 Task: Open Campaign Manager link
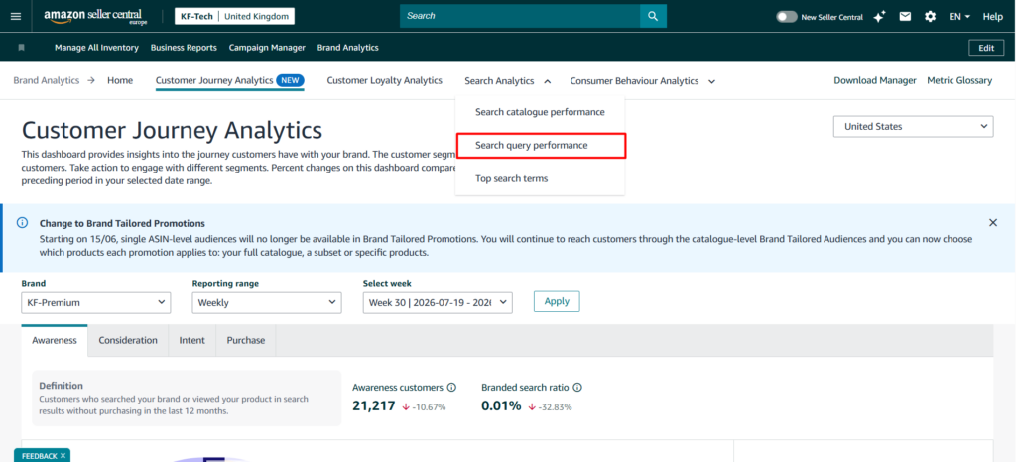coord(267,48)
